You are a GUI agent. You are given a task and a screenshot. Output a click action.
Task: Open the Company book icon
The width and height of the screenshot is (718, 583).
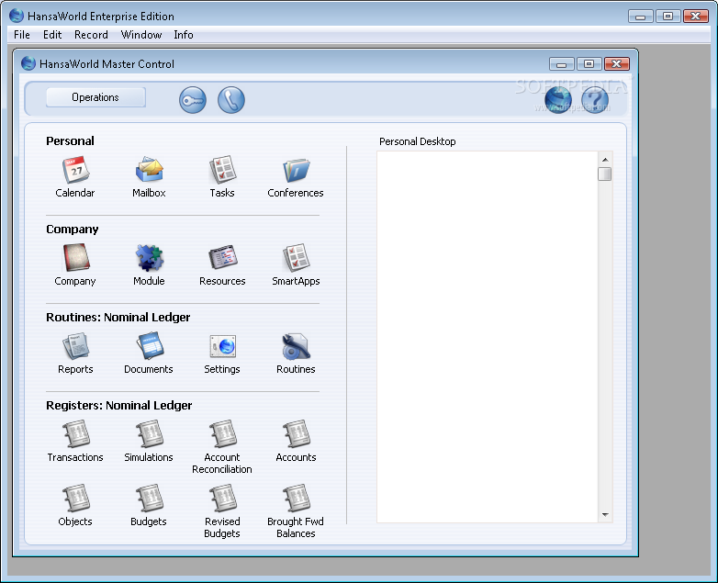[75, 258]
